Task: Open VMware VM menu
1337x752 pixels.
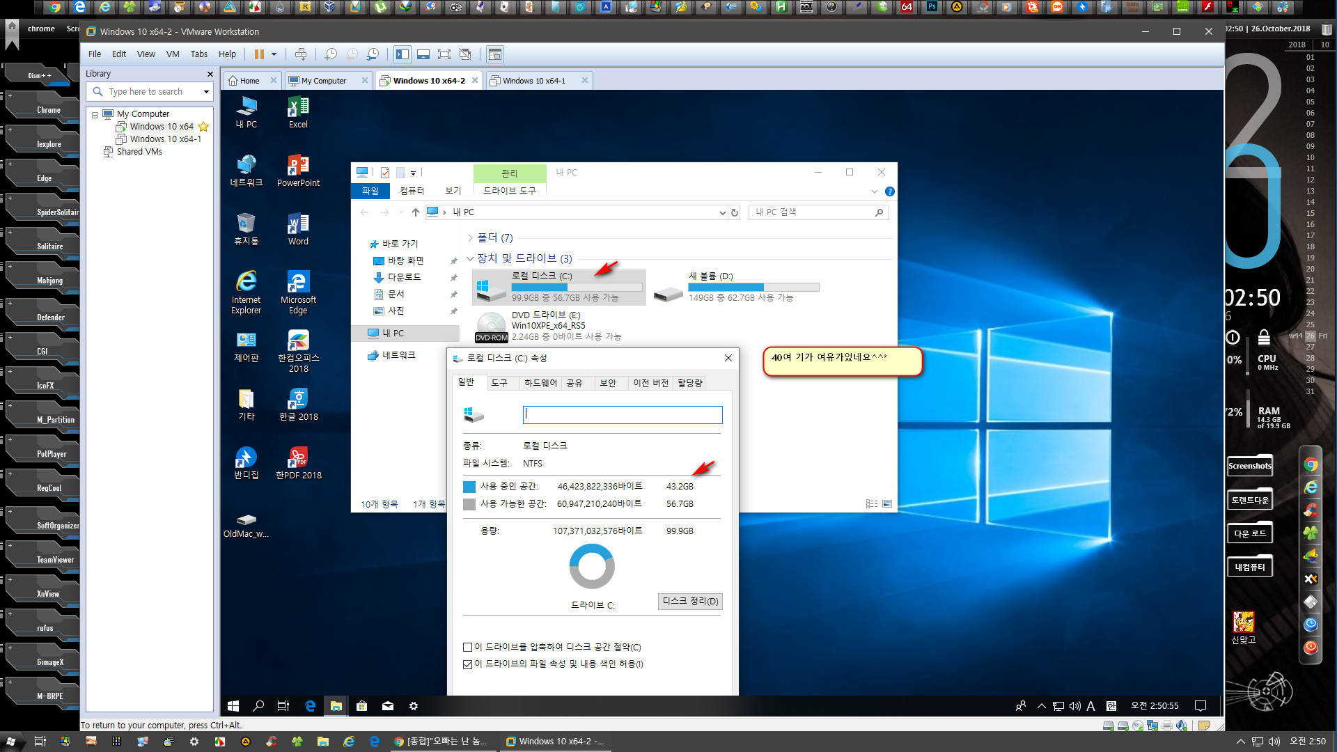Action: (x=173, y=54)
